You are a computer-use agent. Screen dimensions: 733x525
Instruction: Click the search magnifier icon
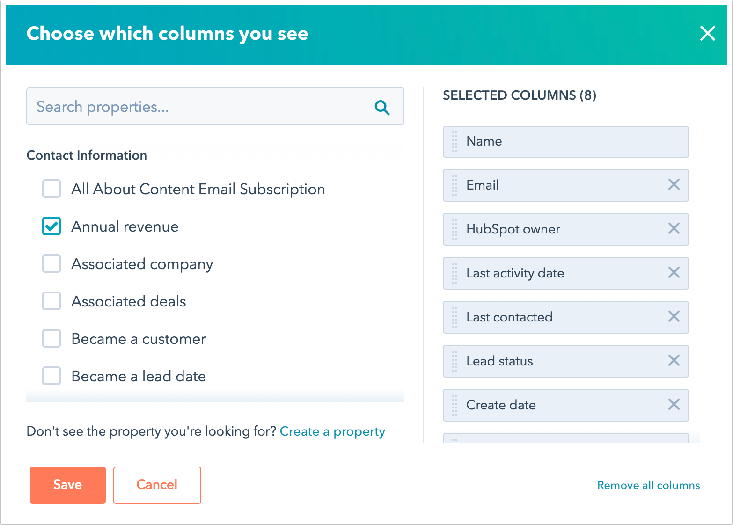point(382,108)
